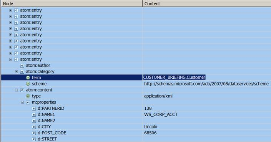Viewport: 271px width, 142px height.
Task: Click the d:CITY element icon
Action: pos(34,127)
